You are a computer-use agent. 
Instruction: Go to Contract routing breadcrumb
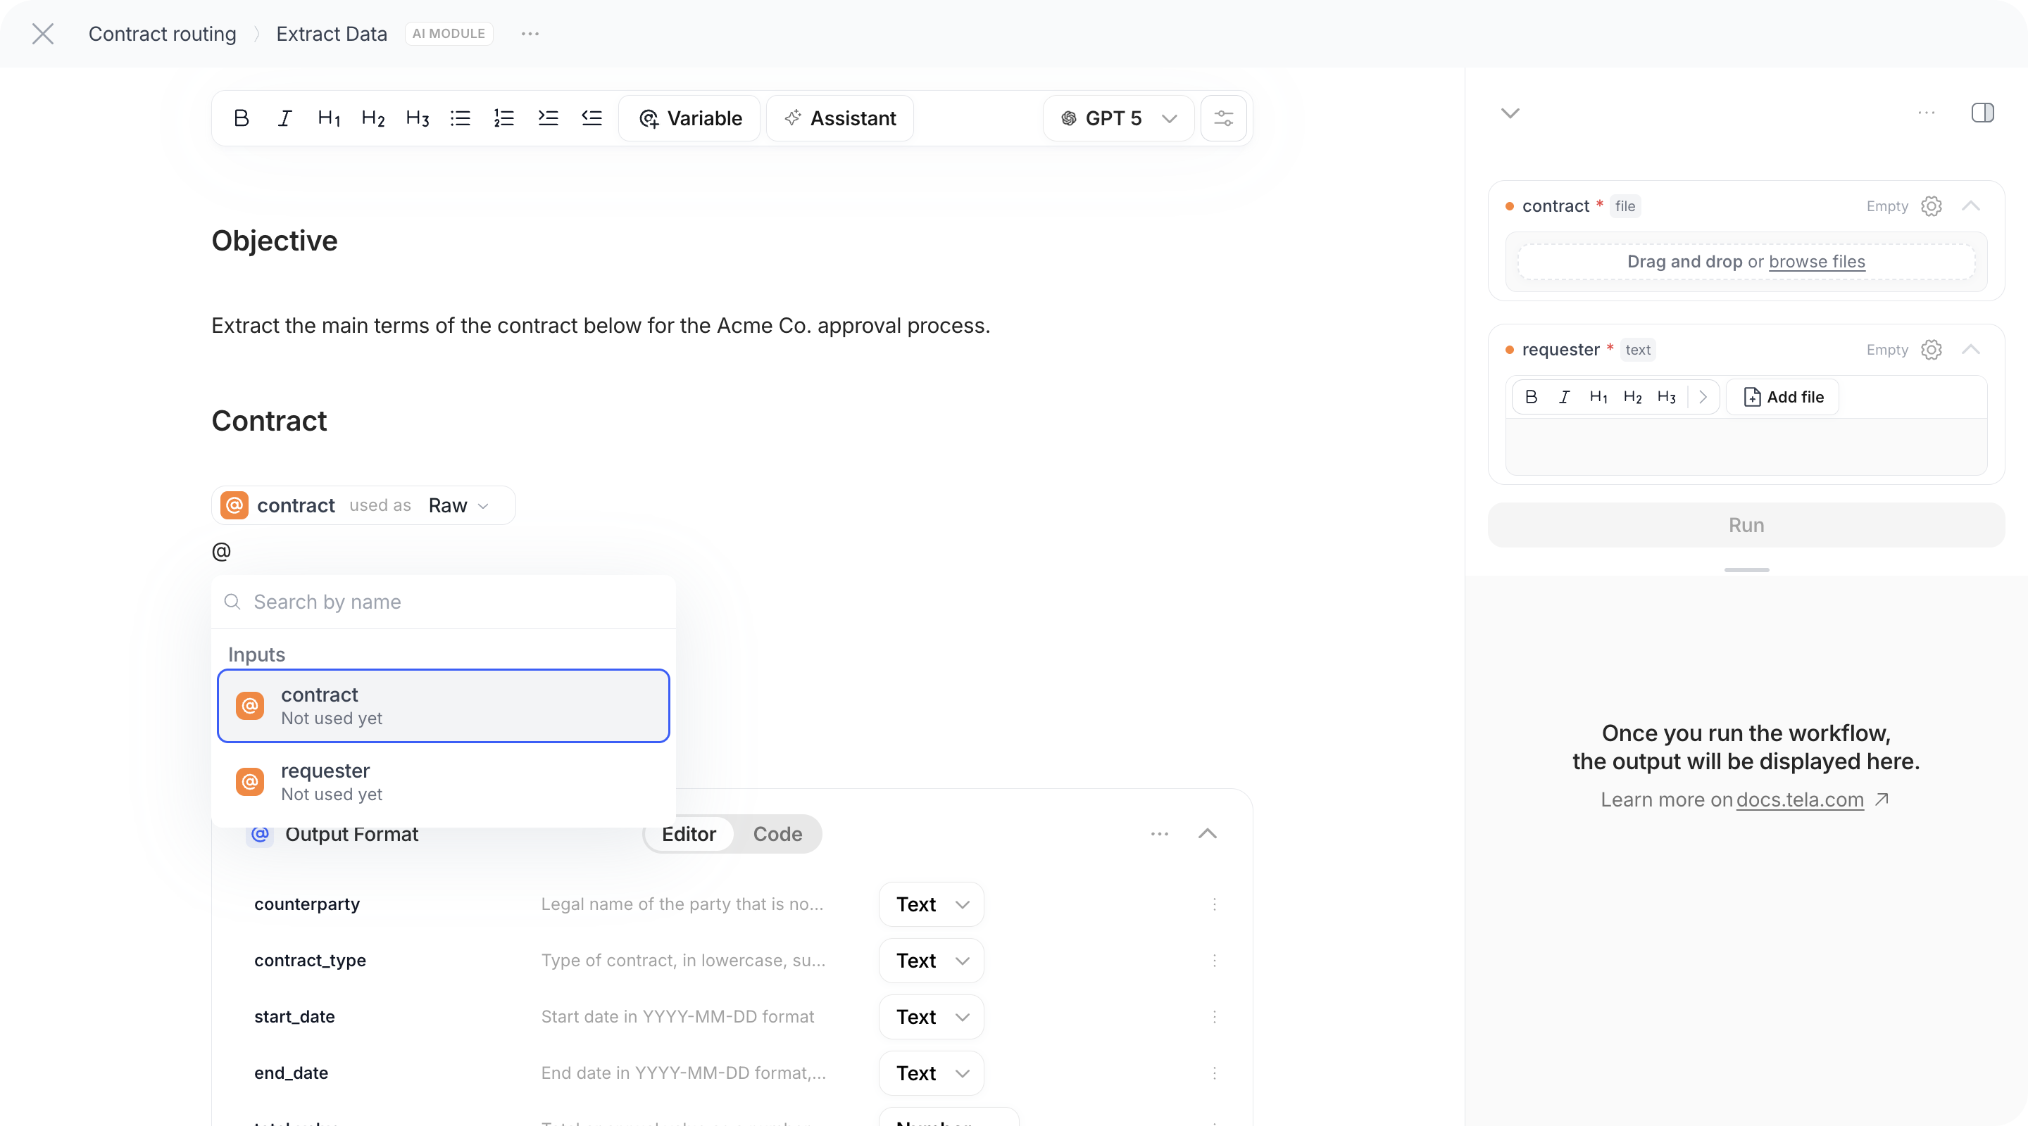click(x=162, y=34)
